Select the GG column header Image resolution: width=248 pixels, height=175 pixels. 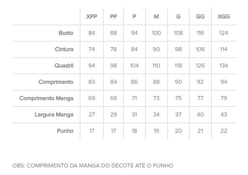(x=200, y=16)
